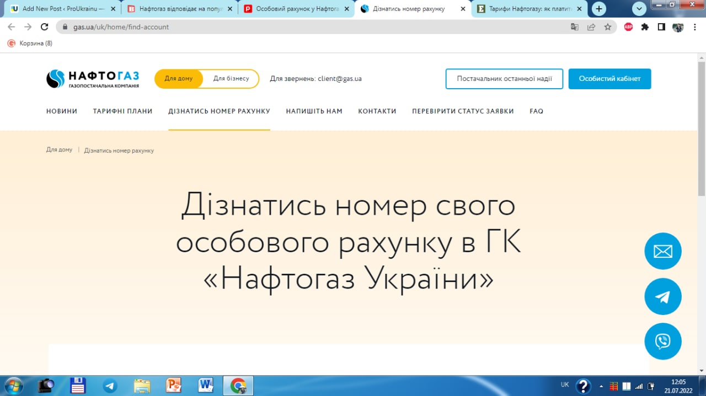The height and width of the screenshot is (396, 706).
Task: Open the 'Тарифні плани' menu item
Action: click(122, 111)
